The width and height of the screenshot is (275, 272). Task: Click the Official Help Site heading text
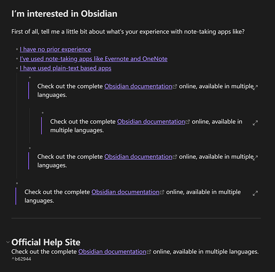coord(46,242)
